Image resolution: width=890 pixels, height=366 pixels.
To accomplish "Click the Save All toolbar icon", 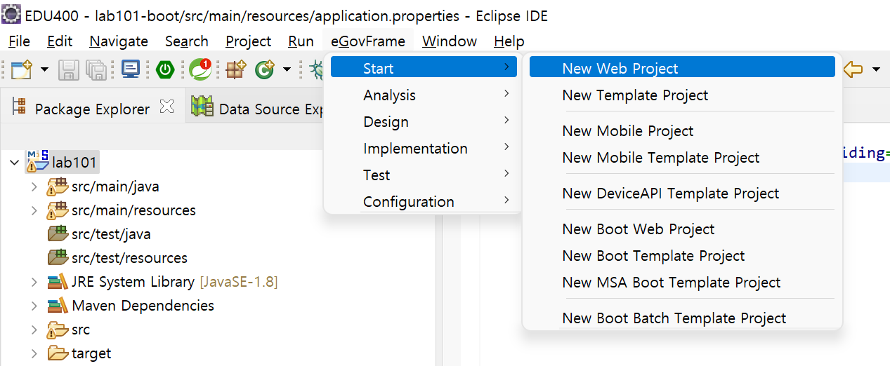I will [95, 69].
